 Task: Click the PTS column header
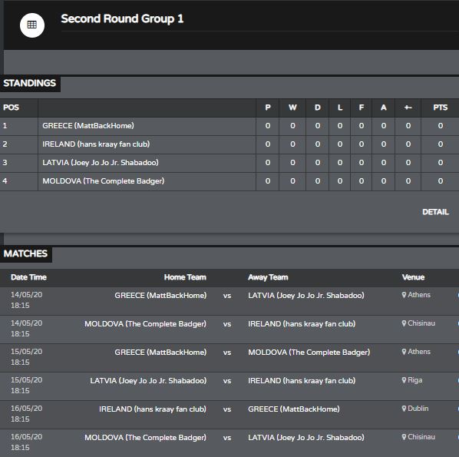point(441,108)
